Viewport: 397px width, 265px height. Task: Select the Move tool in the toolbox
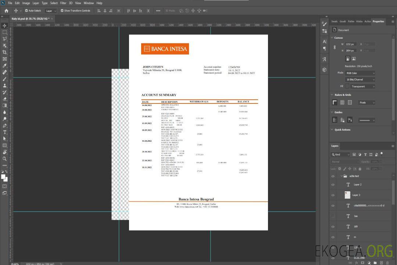coord(4,26)
